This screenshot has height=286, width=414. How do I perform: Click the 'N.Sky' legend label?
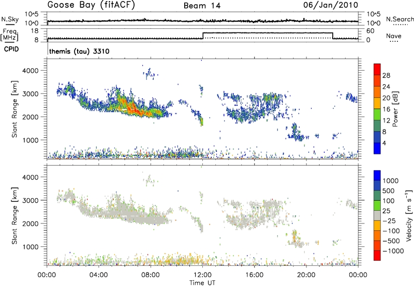click(10, 19)
